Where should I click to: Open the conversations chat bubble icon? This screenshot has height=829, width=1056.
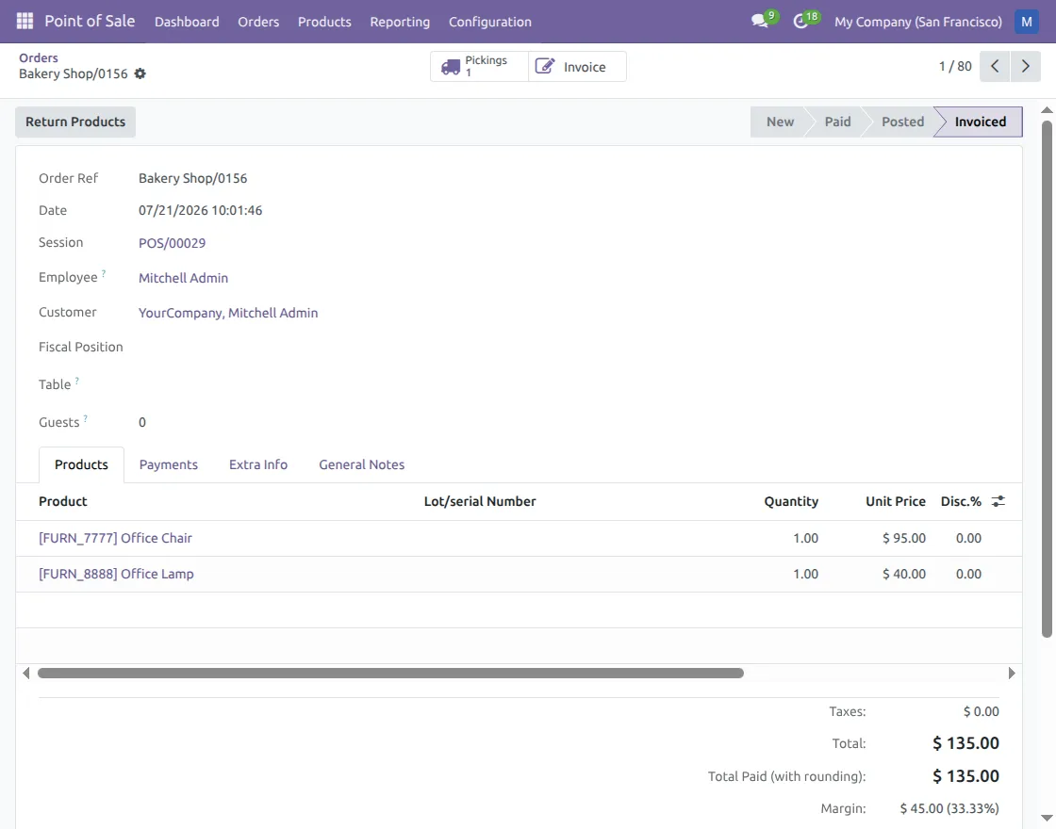pos(760,21)
